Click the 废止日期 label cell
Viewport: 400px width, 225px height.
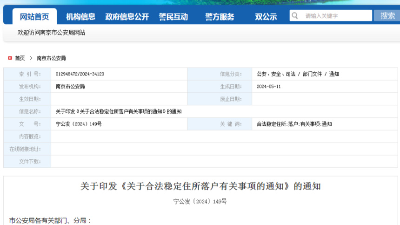[220, 99]
